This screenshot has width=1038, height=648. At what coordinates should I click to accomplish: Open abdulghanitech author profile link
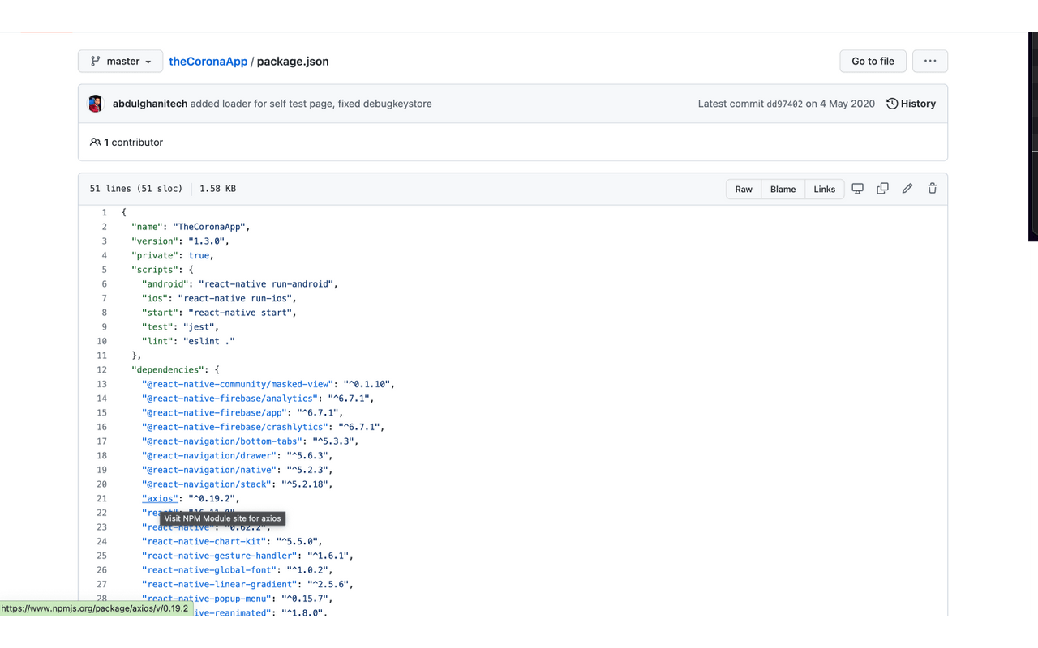[150, 104]
